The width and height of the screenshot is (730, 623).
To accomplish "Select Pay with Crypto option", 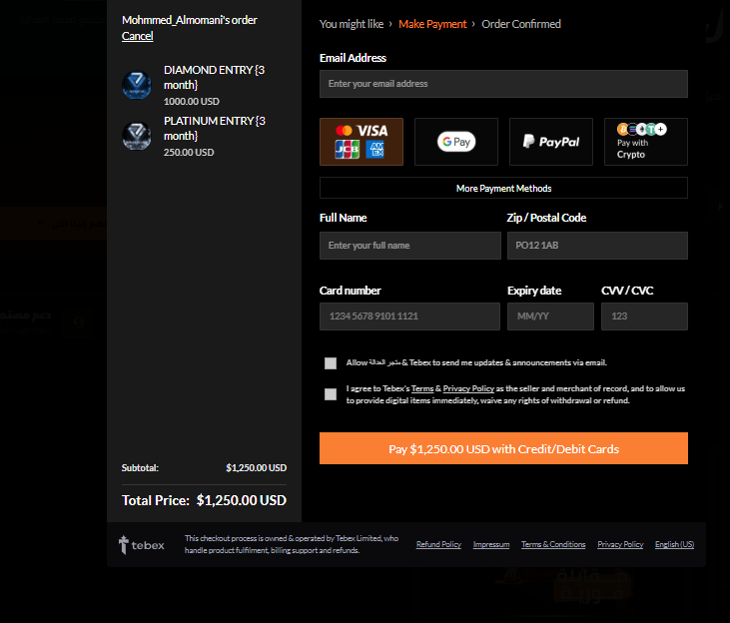I will 646,142.
